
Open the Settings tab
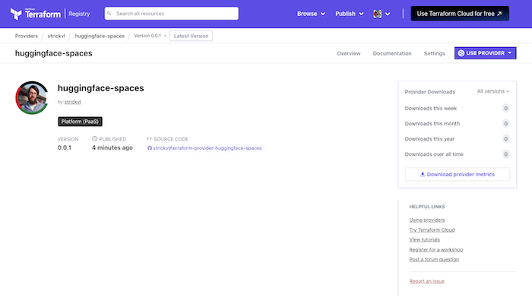435,53
